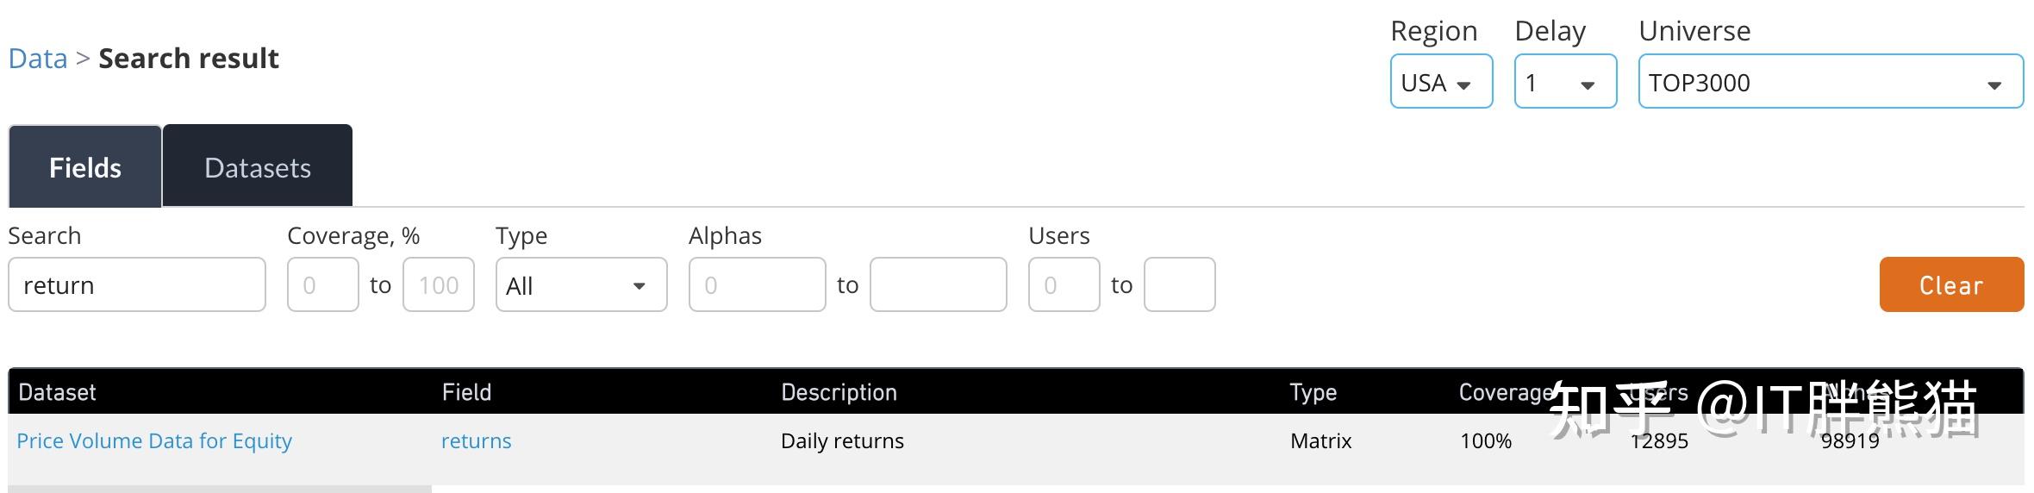
Task: Switch to the Datasets tab
Action: [x=258, y=167]
